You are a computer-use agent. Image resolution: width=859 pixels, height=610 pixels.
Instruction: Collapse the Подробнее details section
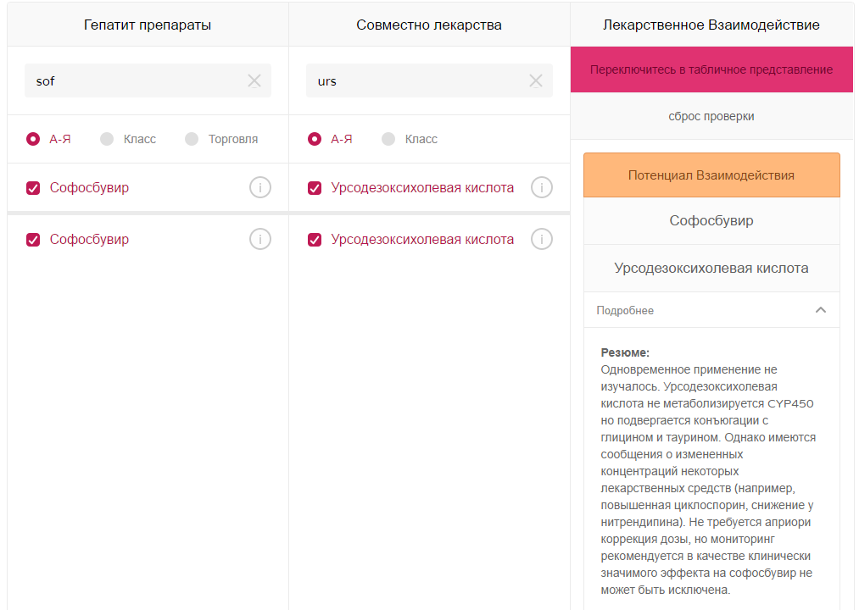(x=820, y=310)
